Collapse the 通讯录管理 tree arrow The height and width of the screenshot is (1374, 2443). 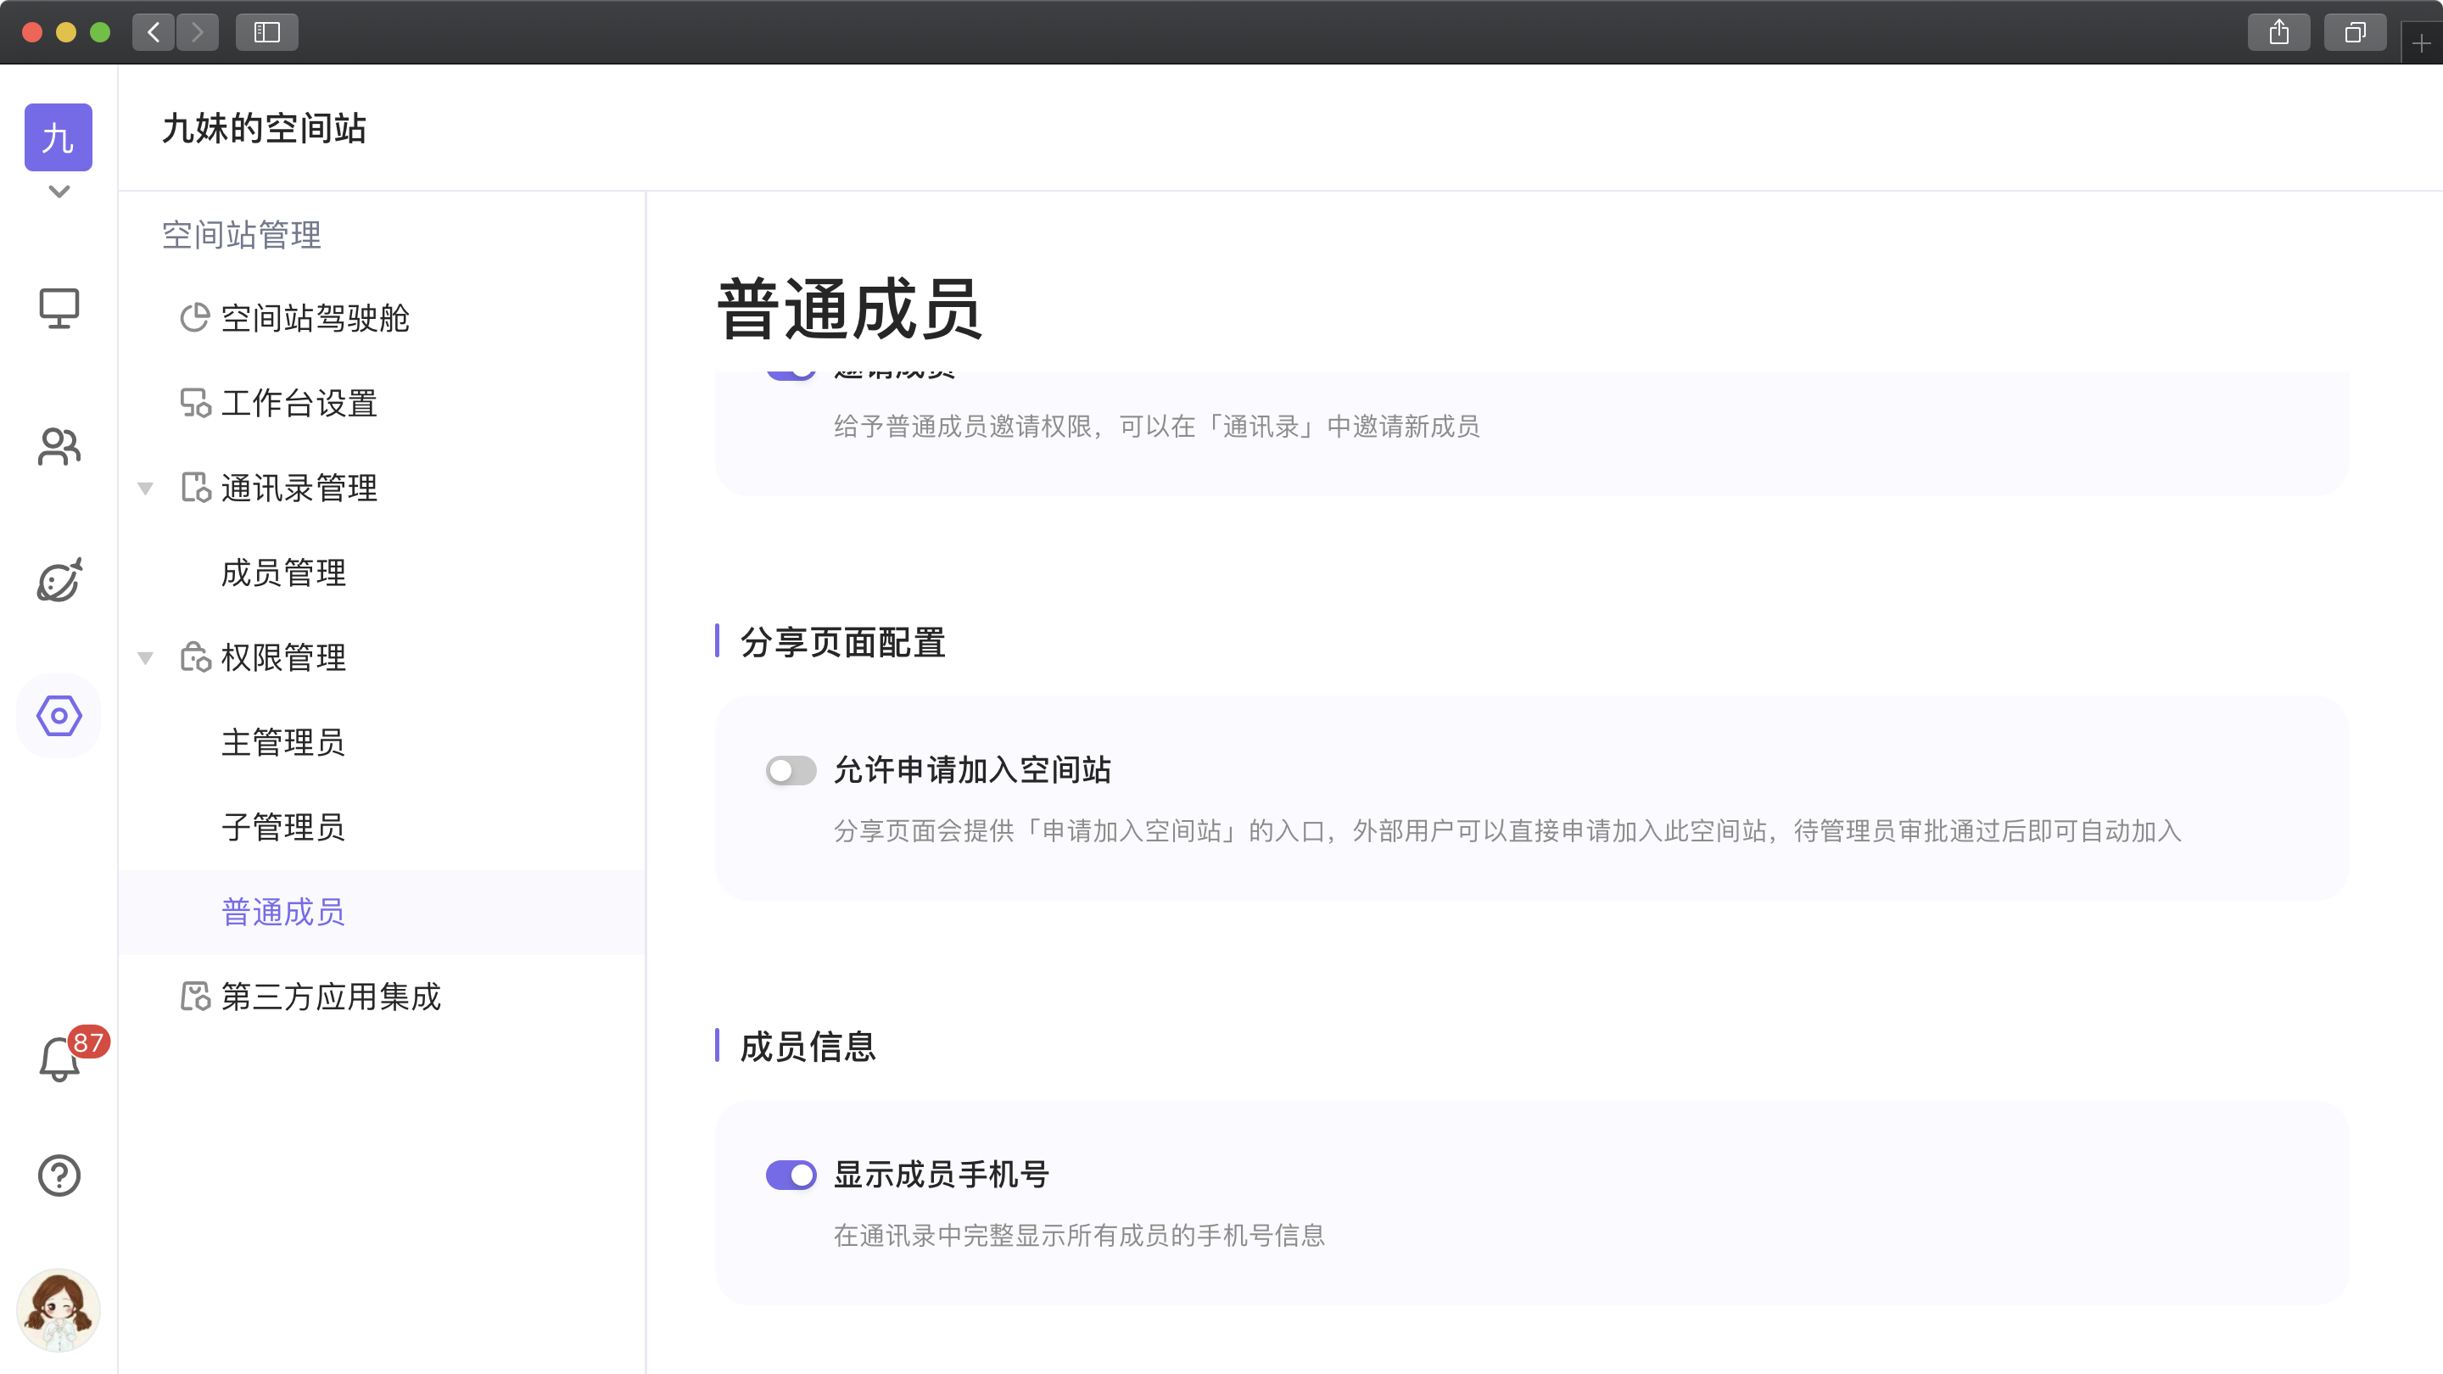145,489
